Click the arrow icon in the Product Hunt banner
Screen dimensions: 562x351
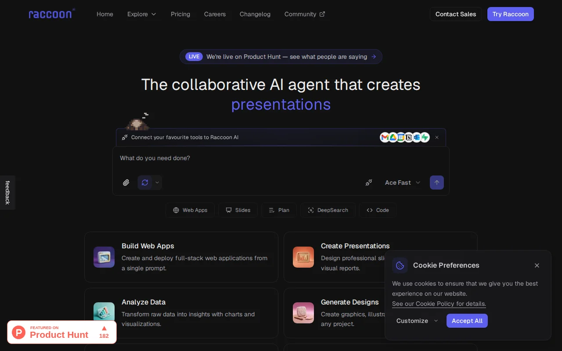(374, 57)
